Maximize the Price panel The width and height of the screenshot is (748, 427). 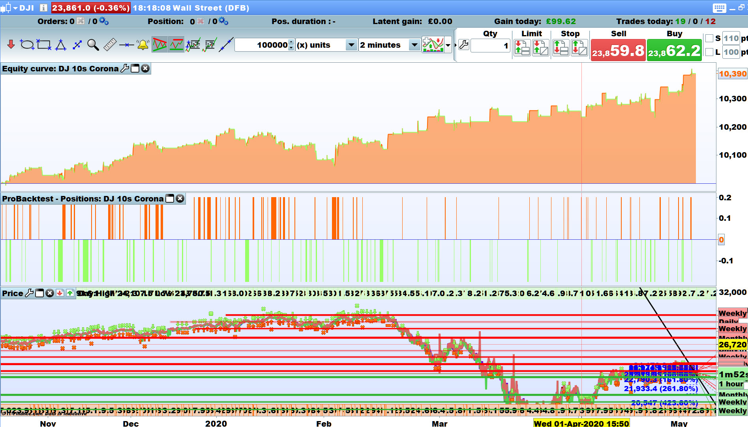pyautogui.click(x=39, y=293)
